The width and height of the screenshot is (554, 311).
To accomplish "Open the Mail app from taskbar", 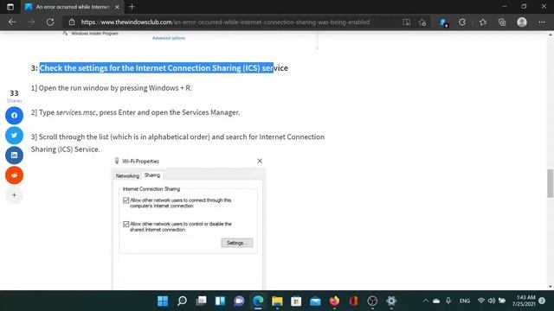I will click(315, 301).
